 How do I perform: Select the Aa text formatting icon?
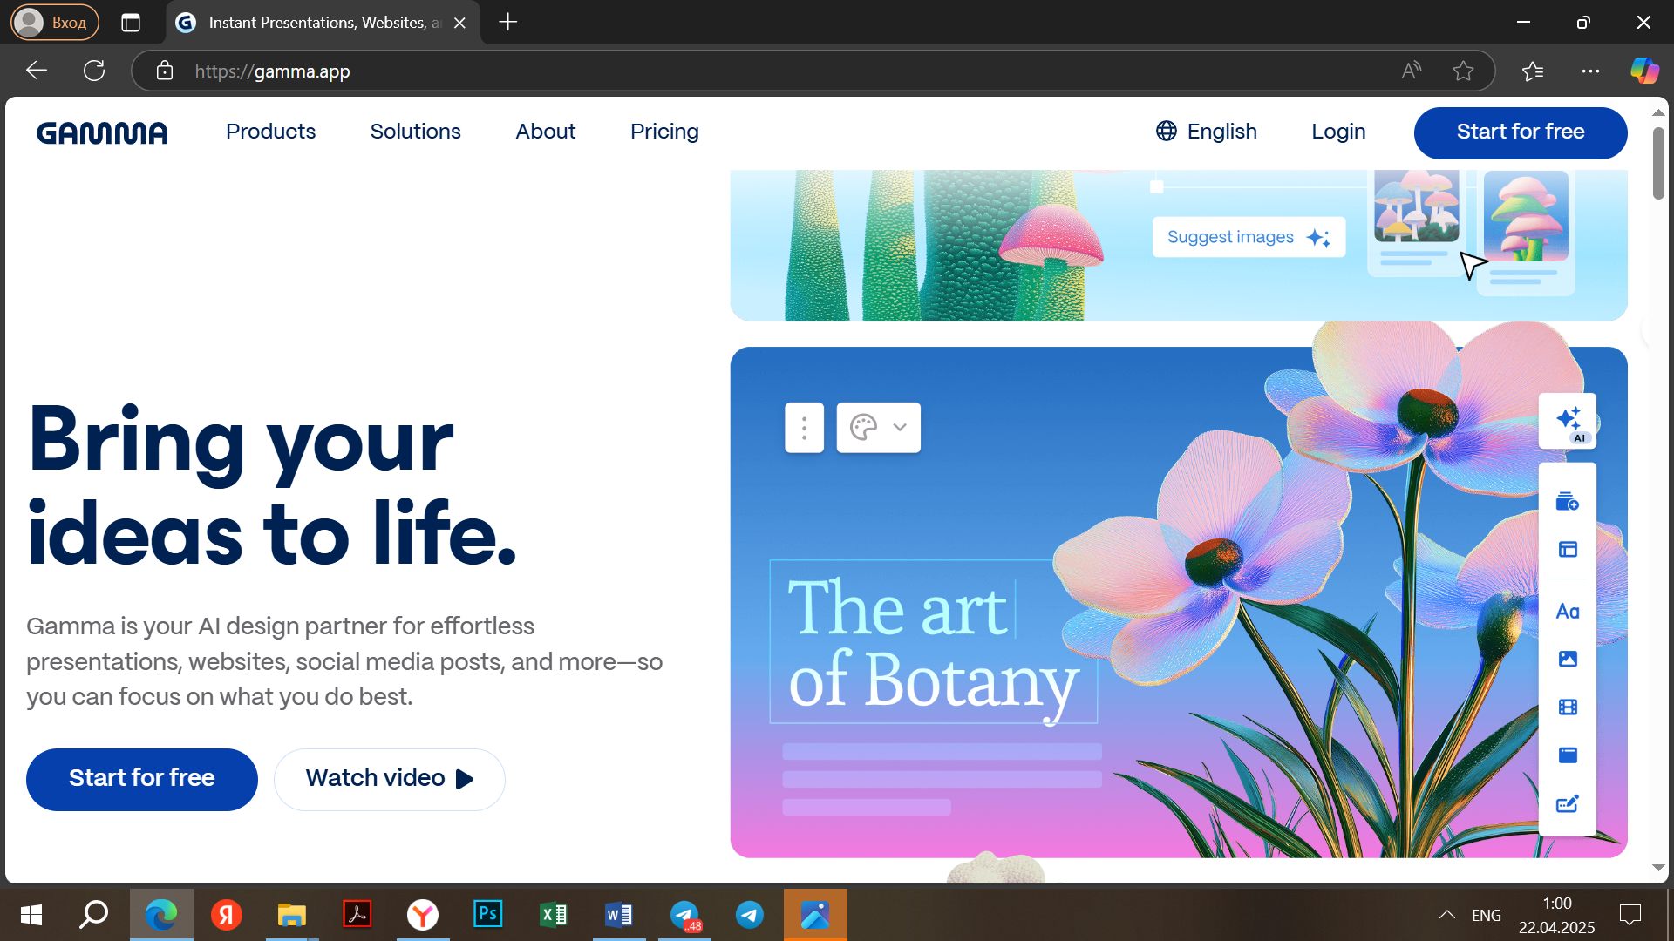1568,611
